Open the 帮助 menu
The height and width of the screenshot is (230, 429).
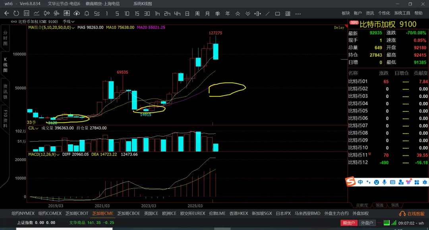tap(418, 13)
